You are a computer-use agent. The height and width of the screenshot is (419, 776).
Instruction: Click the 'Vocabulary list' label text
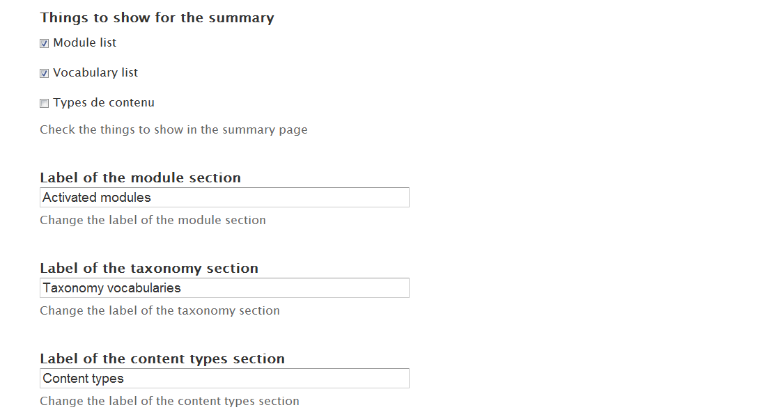pyautogui.click(x=95, y=72)
